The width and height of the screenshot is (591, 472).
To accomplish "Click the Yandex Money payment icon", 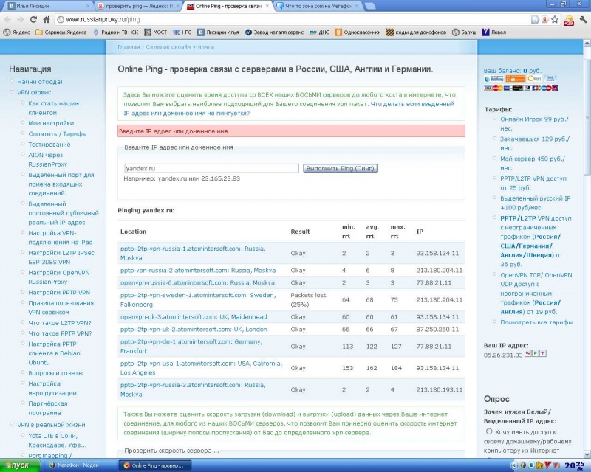I will point(516,79).
